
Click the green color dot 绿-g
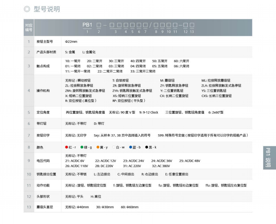[x=82, y=147]
